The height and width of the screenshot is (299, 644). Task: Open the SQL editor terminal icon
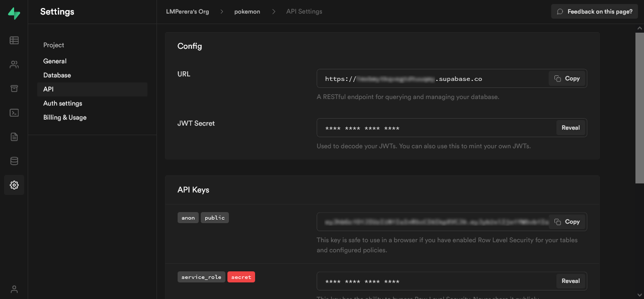click(x=14, y=113)
